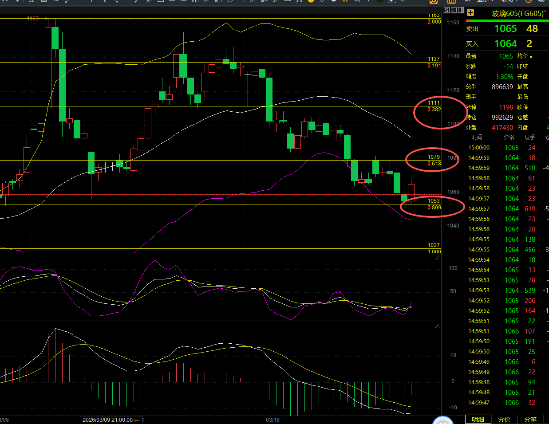Switch to the 明细 tab
The image size is (549, 424).
pos(478,420)
